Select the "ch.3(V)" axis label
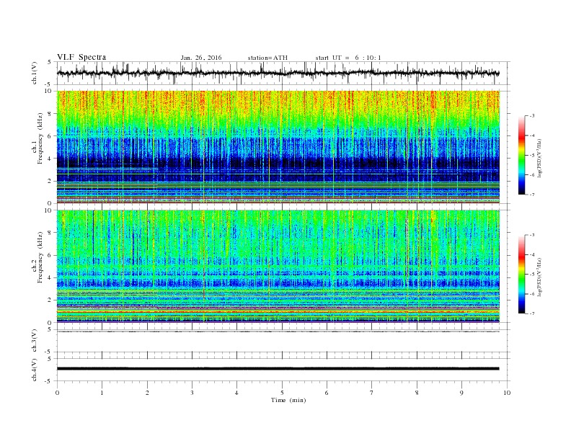571x441 pixels. [x=35, y=341]
